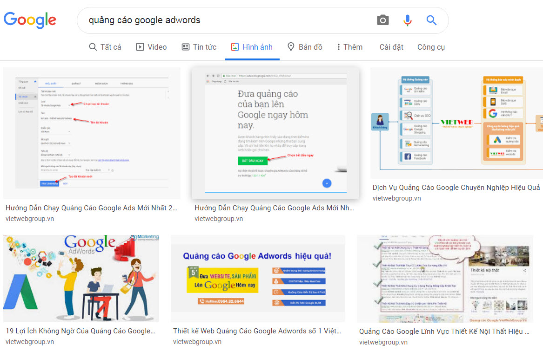Start voice search with microphone icon
Screen dimensions: 543x351
coord(407,20)
